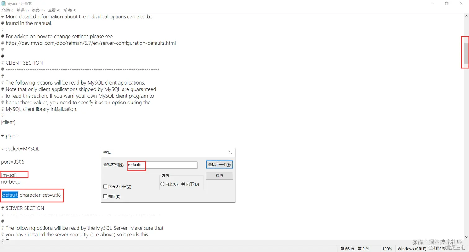This screenshot has height=252, width=469.
Task: Click the # pipe= line
Action: click(x=10, y=135)
